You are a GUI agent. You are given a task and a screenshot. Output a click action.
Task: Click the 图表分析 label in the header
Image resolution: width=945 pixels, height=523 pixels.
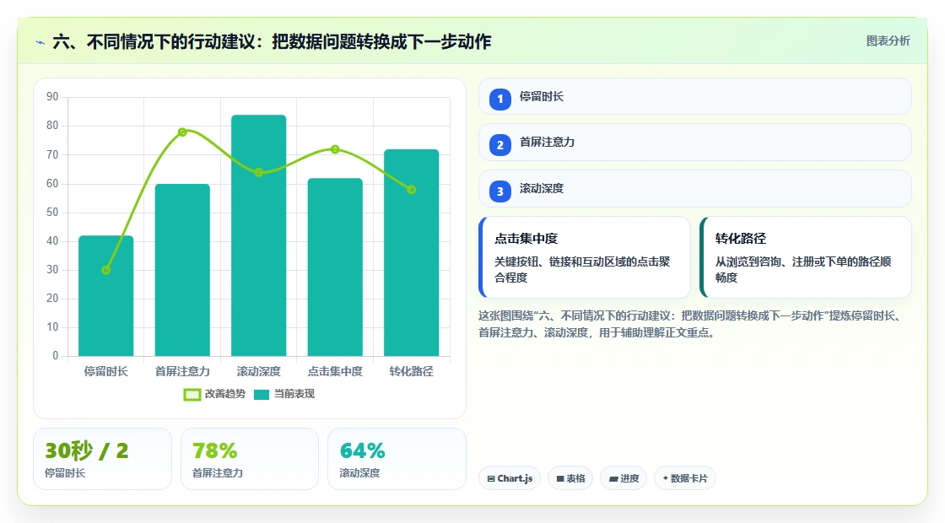click(888, 41)
